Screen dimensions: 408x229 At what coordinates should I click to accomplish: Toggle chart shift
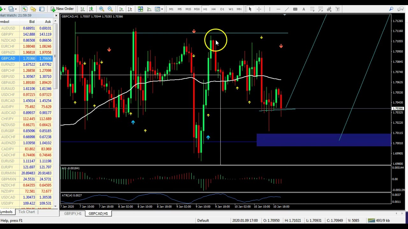pyautogui.click(x=130, y=9)
